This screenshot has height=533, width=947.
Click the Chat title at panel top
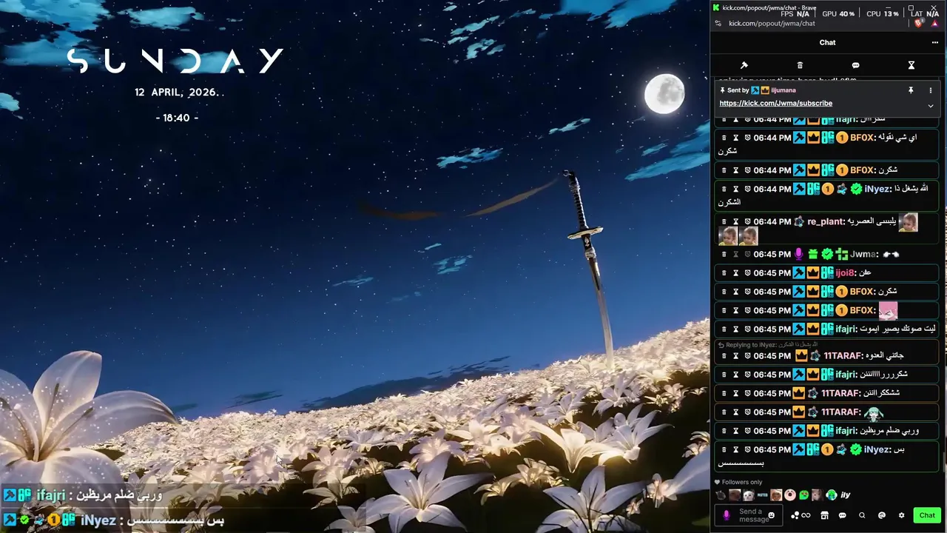tap(827, 42)
